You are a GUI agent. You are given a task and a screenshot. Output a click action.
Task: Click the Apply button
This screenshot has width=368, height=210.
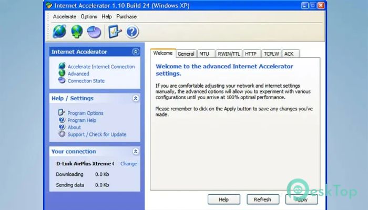(302, 199)
